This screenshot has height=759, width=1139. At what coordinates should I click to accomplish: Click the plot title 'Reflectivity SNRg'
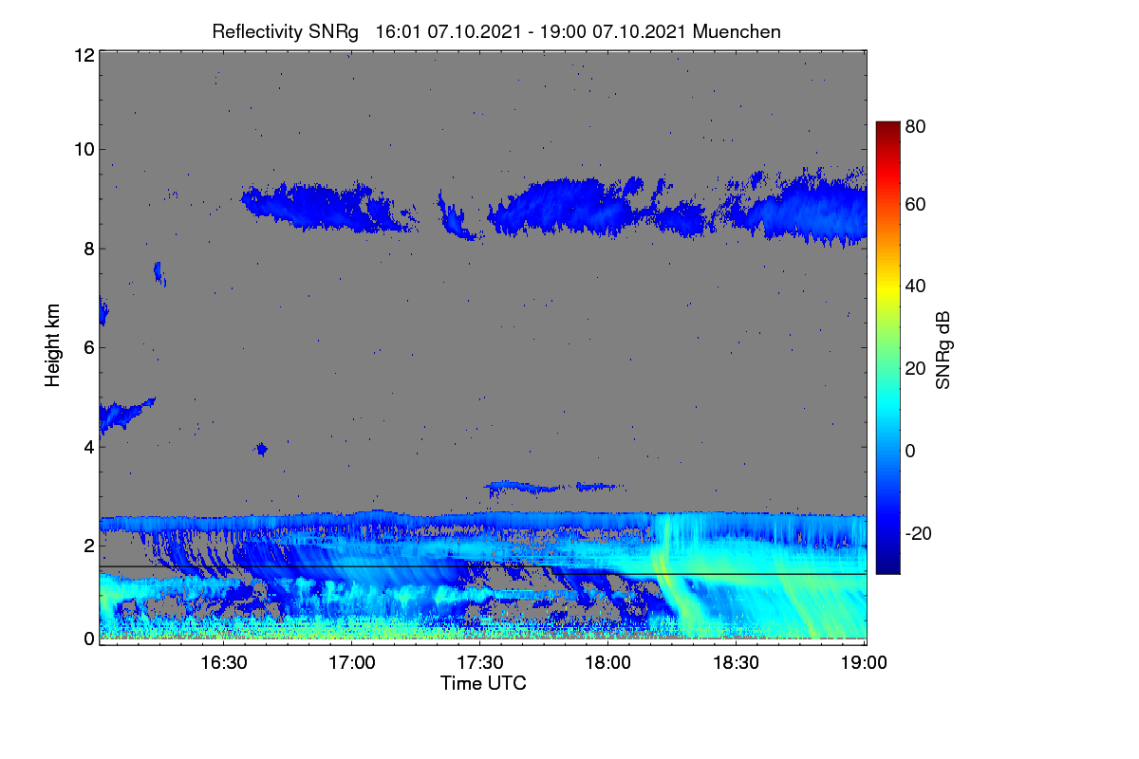point(286,31)
